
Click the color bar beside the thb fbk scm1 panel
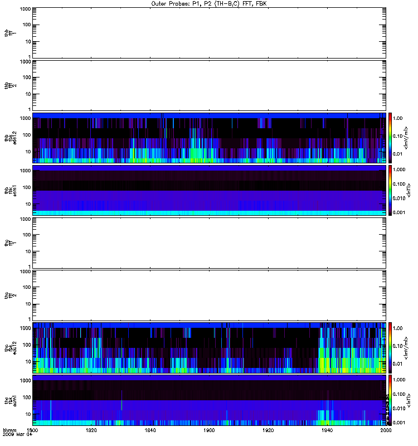(390, 190)
